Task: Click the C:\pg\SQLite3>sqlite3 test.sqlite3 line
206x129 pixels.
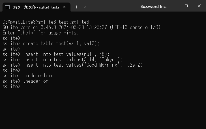Action: pos(46,22)
